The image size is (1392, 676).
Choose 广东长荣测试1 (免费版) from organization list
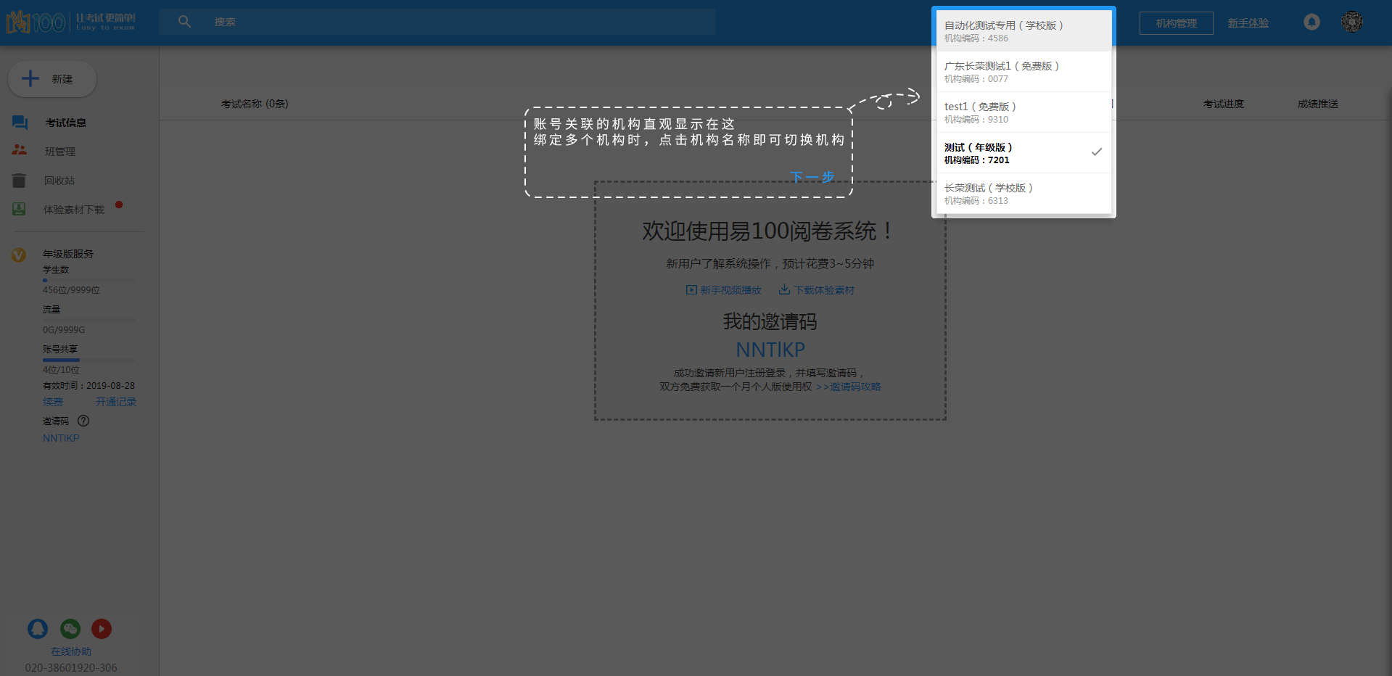click(x=1023, y=72)
